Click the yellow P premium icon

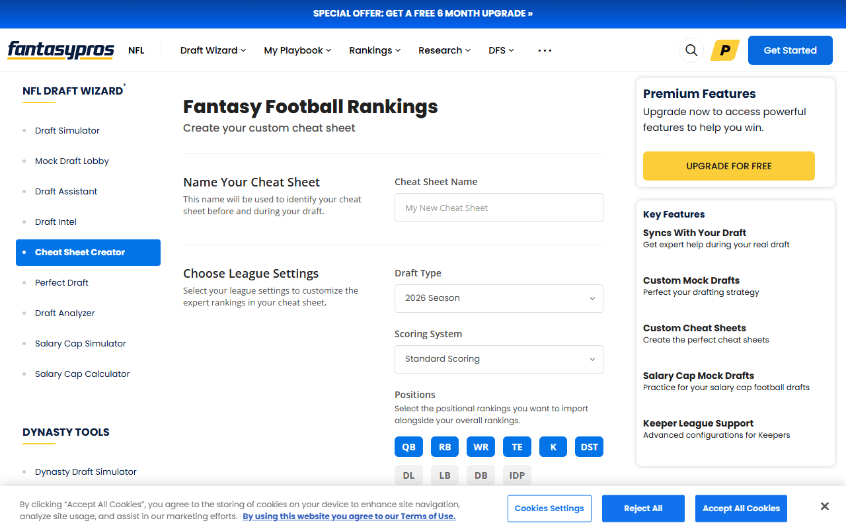725,50
